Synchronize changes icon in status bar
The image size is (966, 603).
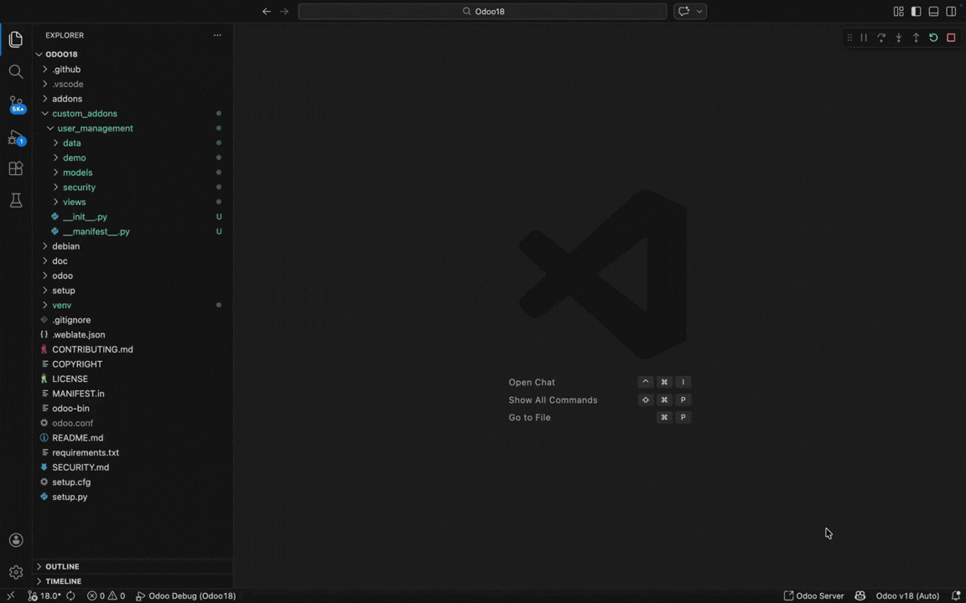coord(70,596)
